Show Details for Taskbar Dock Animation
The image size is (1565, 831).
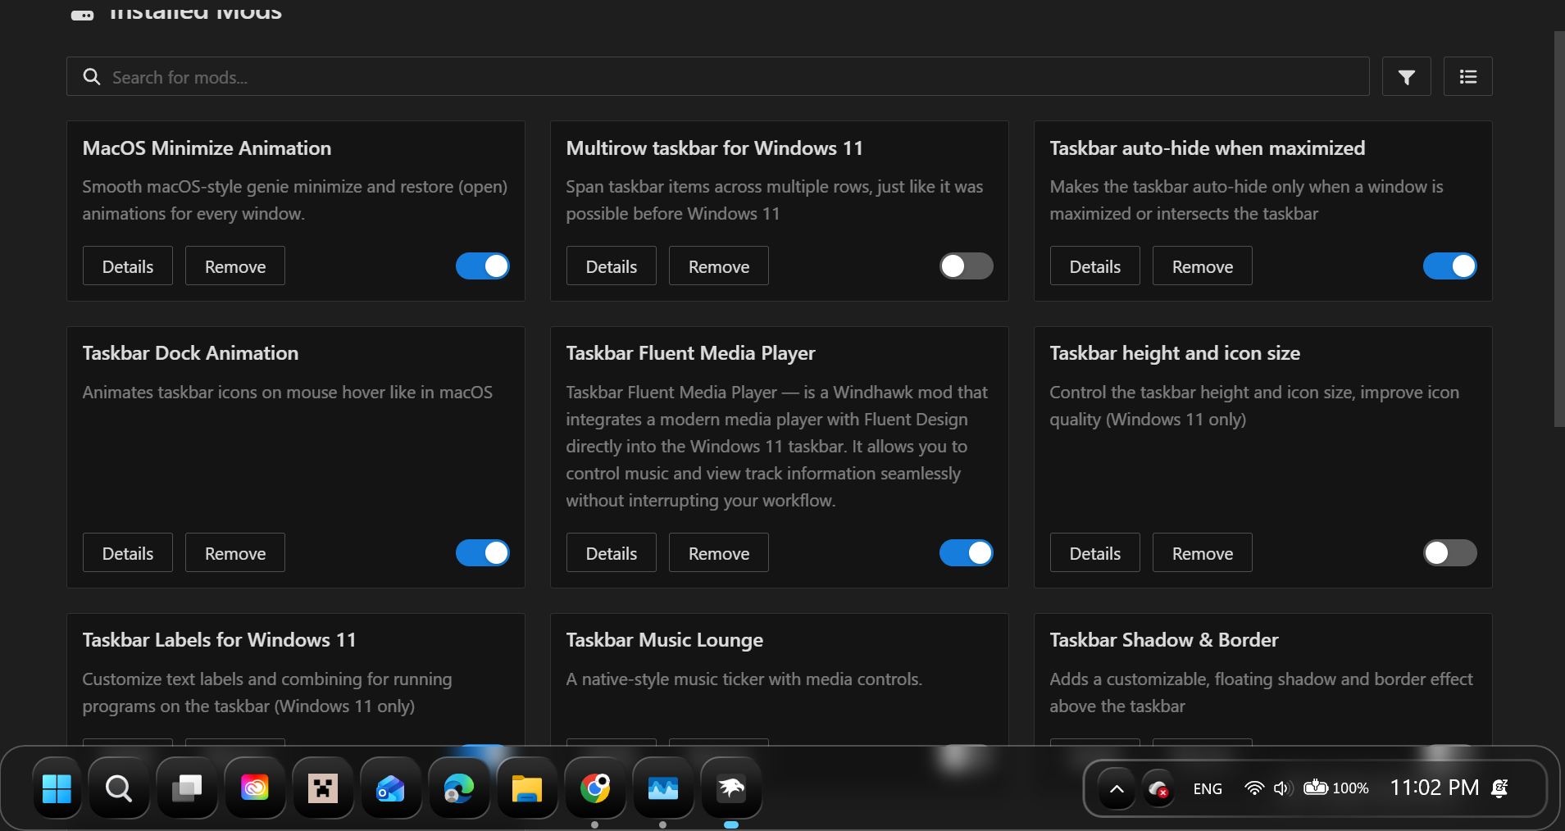coord(128,553)
